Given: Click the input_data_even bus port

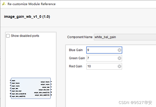Looking at the screenshot, I should pyautogui.click(x=19, y=94).
